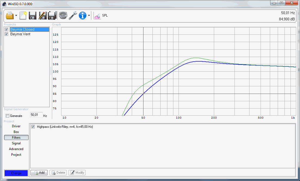The image size is (300, 181).
Task: Expand the open folder dropdown arrow
Action: click(x=16, y=16)
